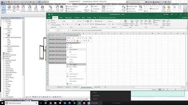The height and width of the screenshot is (105, 188).
Task: Toggle Italic in Excel ribbon
Action: 65,24
